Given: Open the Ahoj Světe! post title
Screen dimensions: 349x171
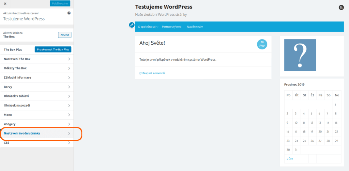Looking at the screenshot, I should pyautogui.click(x=152, y=43).
